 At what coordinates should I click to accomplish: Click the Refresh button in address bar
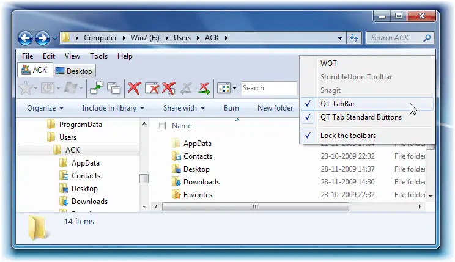click(x=354, y=38)
